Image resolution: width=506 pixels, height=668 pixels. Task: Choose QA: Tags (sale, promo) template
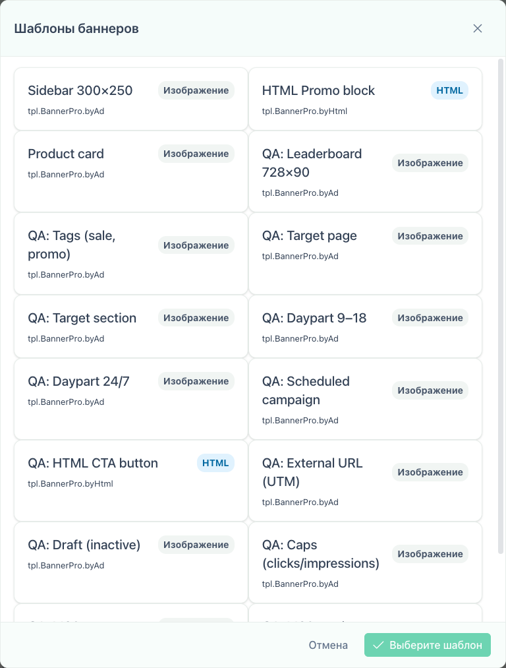[x=131, y=253]
